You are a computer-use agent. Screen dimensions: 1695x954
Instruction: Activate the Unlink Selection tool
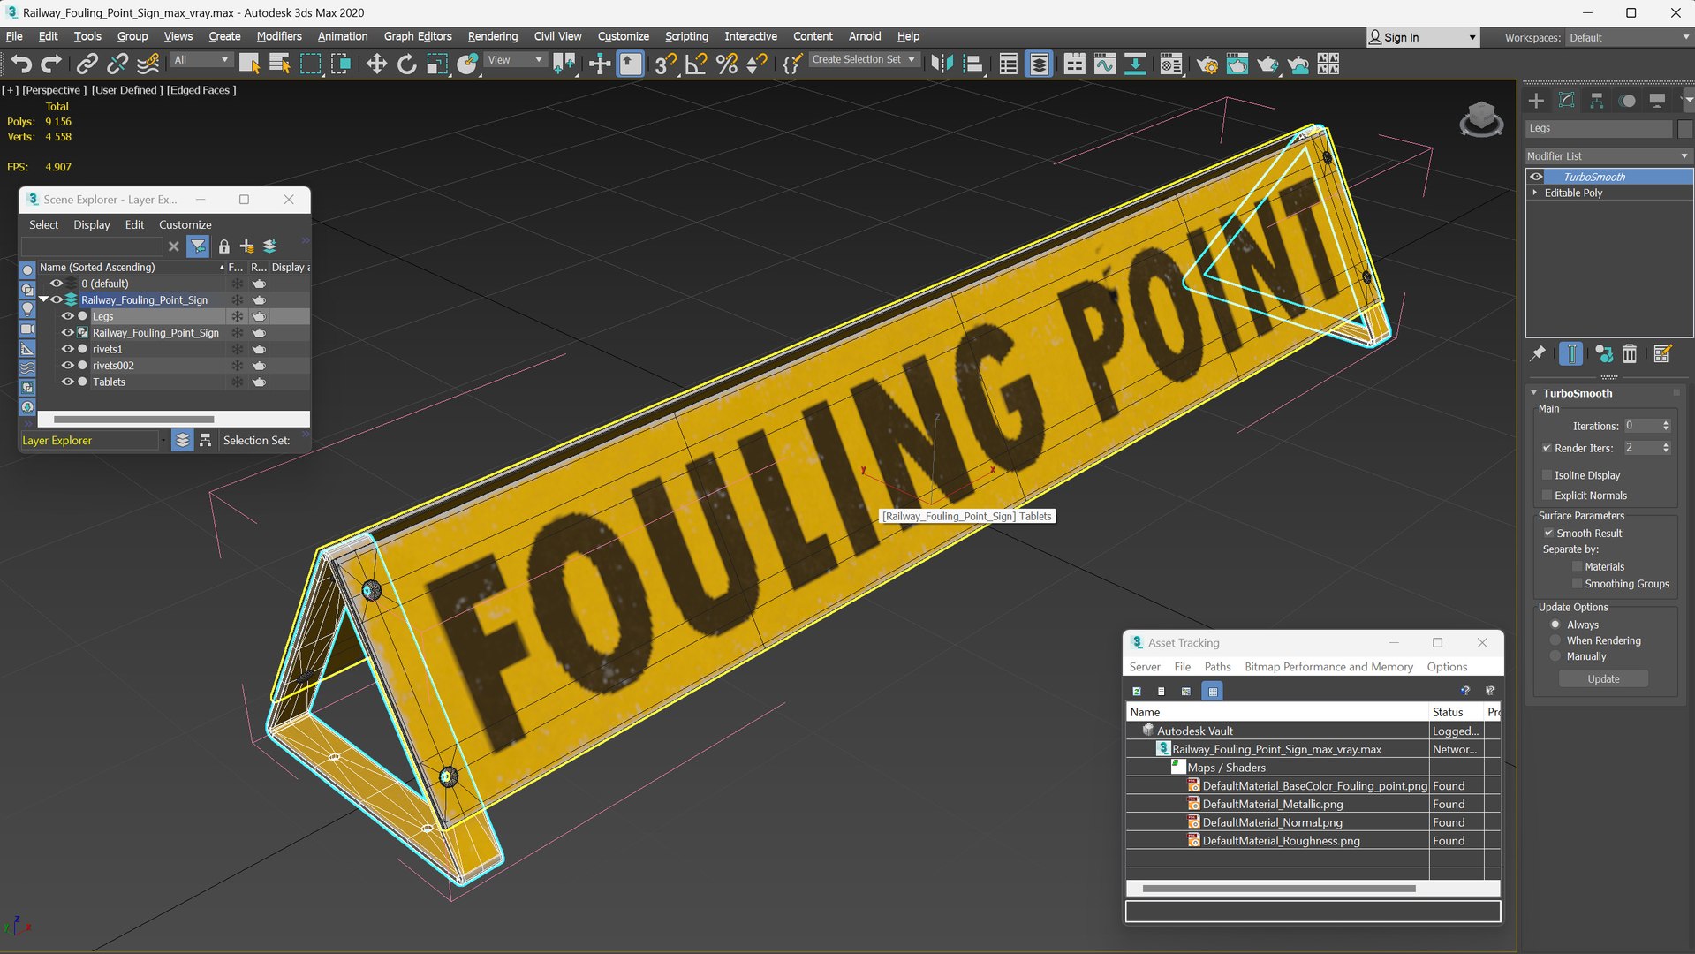tap(117, 63)
